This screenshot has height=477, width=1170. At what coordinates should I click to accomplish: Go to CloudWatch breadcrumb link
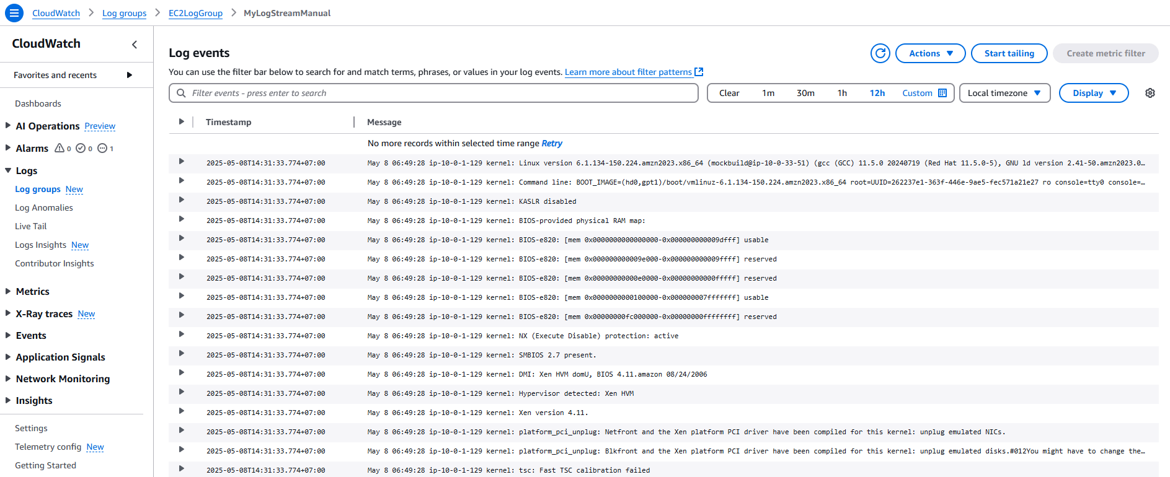(56, 13)
